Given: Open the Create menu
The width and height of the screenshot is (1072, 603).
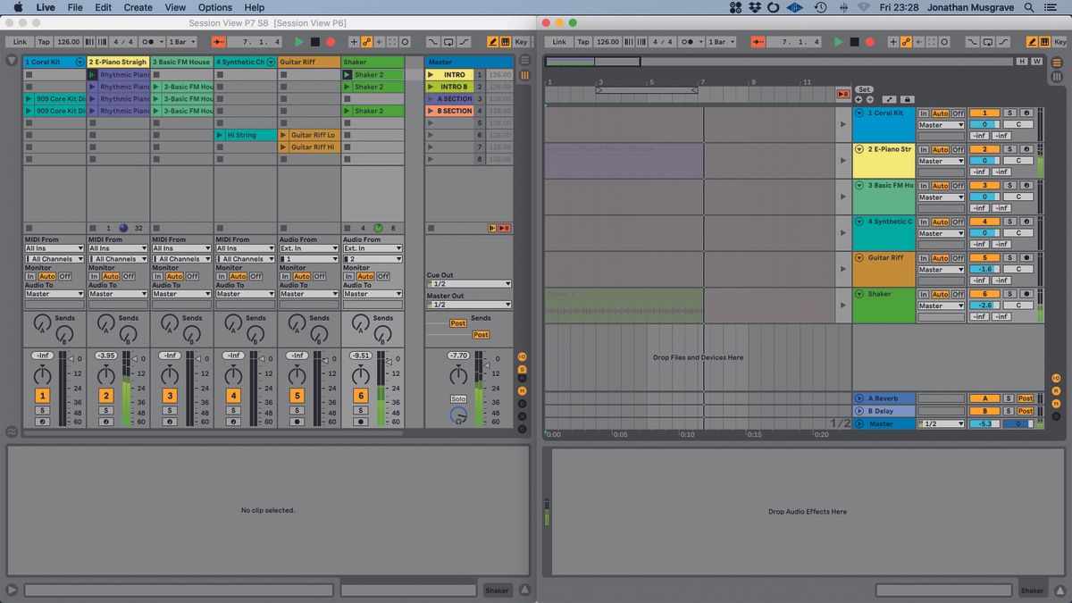Looking at the screenshot, I should pyautogui.click(x=138, y=7).
